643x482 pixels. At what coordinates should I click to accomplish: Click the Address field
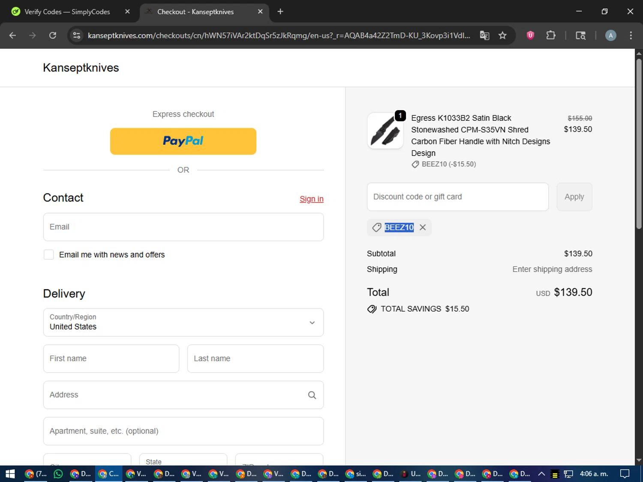[x=183, y=395]
